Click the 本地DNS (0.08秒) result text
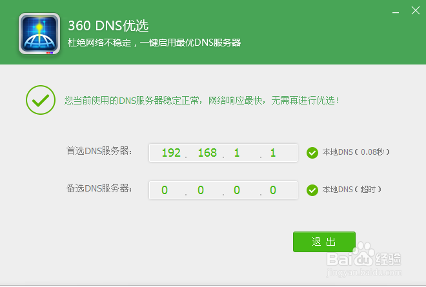Viewport: 426px width, 287px height. pos(356,152)
